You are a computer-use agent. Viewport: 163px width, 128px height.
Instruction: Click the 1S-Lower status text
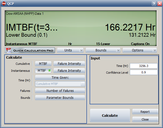[x=103, y=44]
